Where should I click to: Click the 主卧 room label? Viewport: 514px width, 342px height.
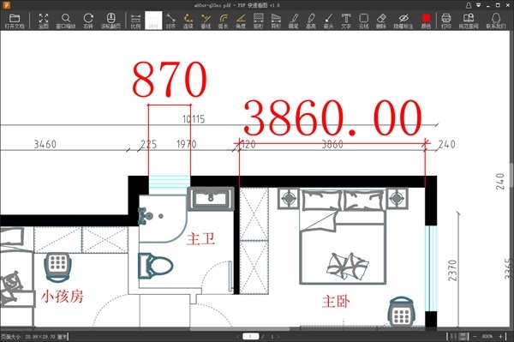click(336, 301)
